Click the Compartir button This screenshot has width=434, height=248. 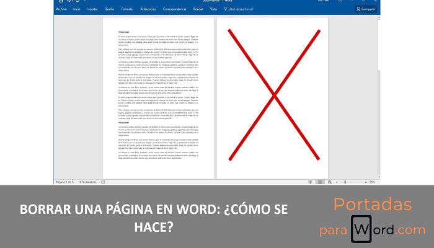[x=366, y=9]
